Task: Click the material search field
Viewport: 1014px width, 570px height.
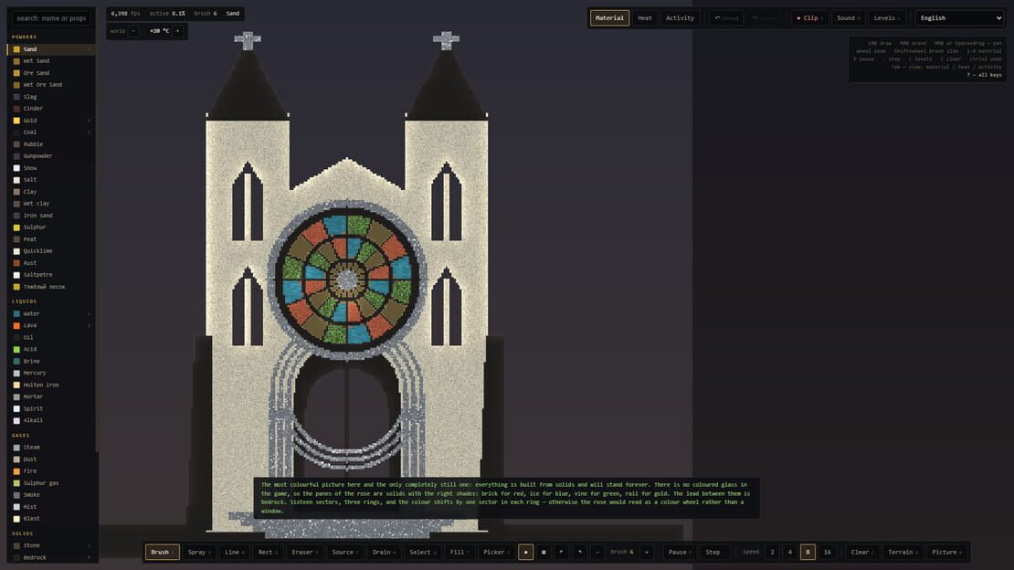Action: 51,18
